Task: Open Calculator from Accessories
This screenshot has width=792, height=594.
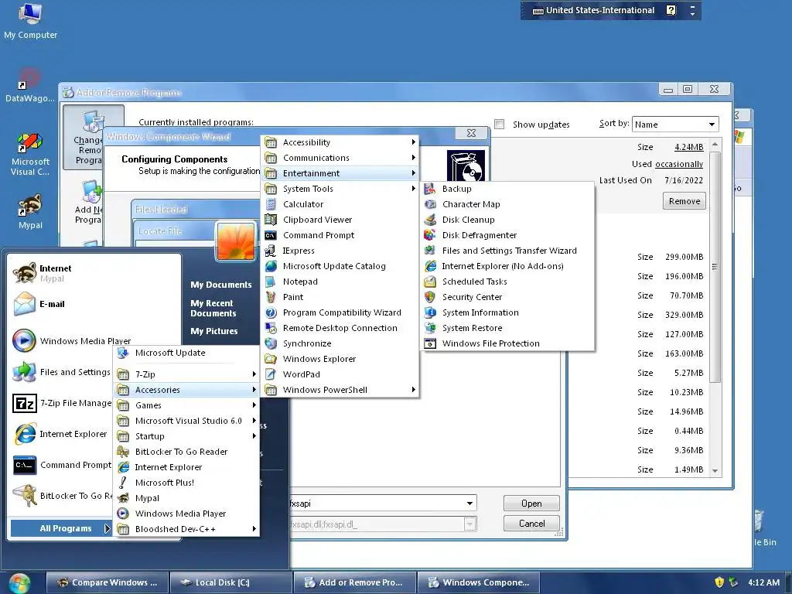Action: tap(340, 204)
